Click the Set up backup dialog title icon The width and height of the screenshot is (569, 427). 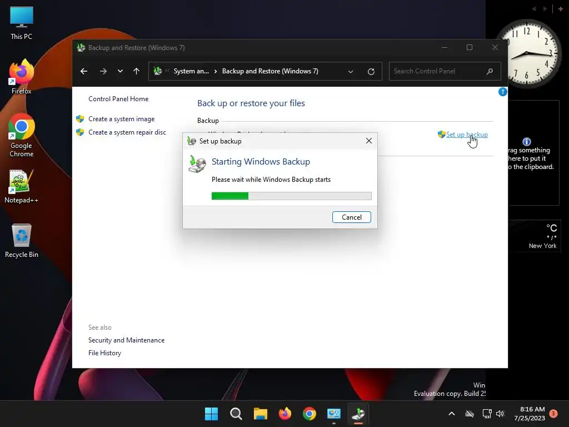click(192, 141)
